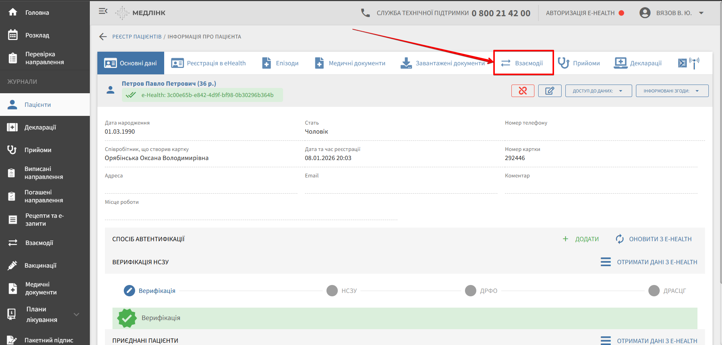Click the Верифікація step circle

(x=129, y=291)
